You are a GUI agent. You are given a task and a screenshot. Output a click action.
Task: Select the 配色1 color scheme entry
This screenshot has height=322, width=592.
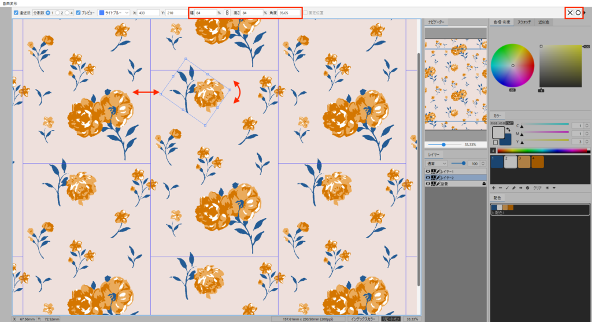(x=540, y=210)
